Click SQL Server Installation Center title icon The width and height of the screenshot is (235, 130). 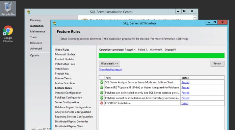point(28,12)
